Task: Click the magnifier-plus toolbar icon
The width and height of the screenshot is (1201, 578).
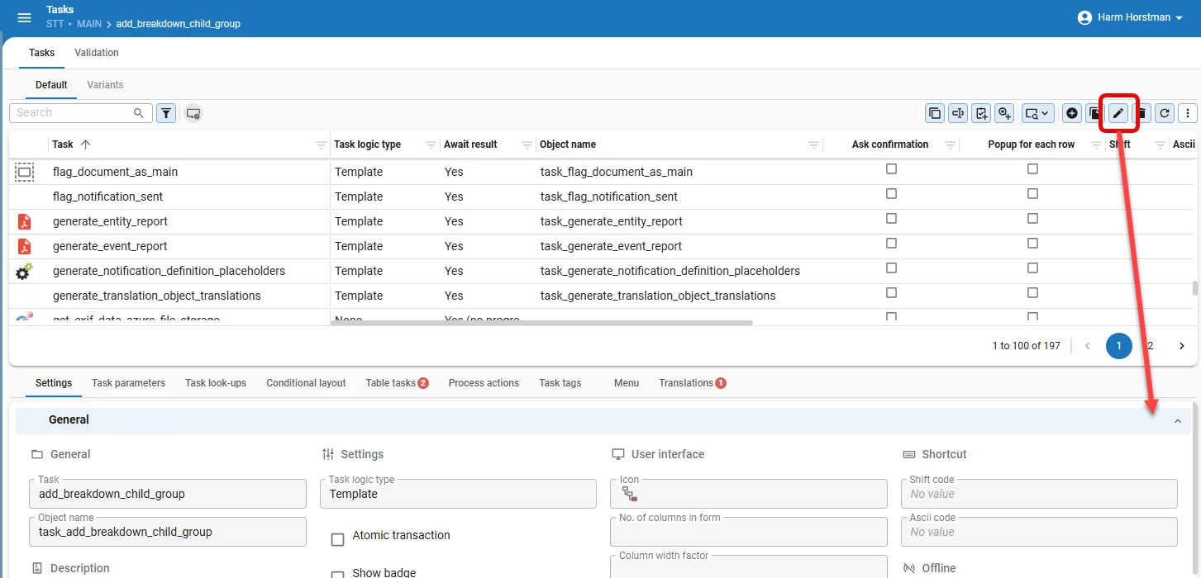Action: 1004,113
